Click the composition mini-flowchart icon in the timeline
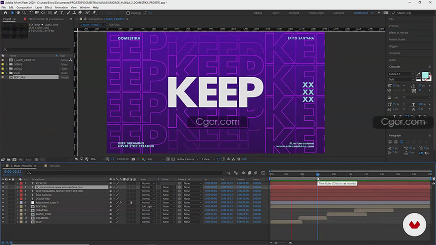Screen dimensions: 436x245 click(228, 173)
